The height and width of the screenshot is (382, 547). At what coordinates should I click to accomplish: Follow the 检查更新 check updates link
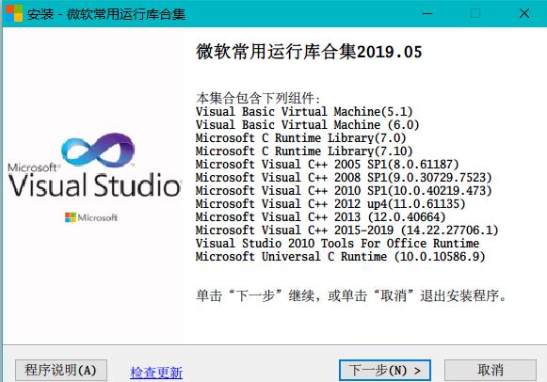tap(156, 373)
